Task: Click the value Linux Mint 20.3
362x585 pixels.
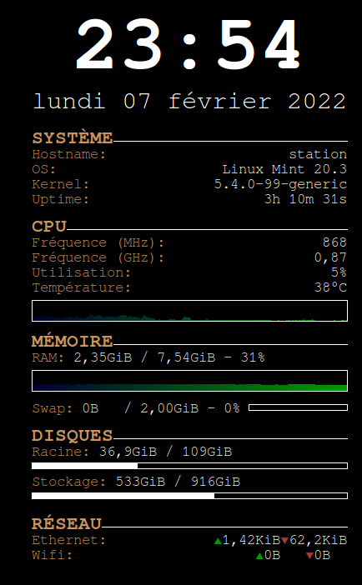Action: point(284,169)
